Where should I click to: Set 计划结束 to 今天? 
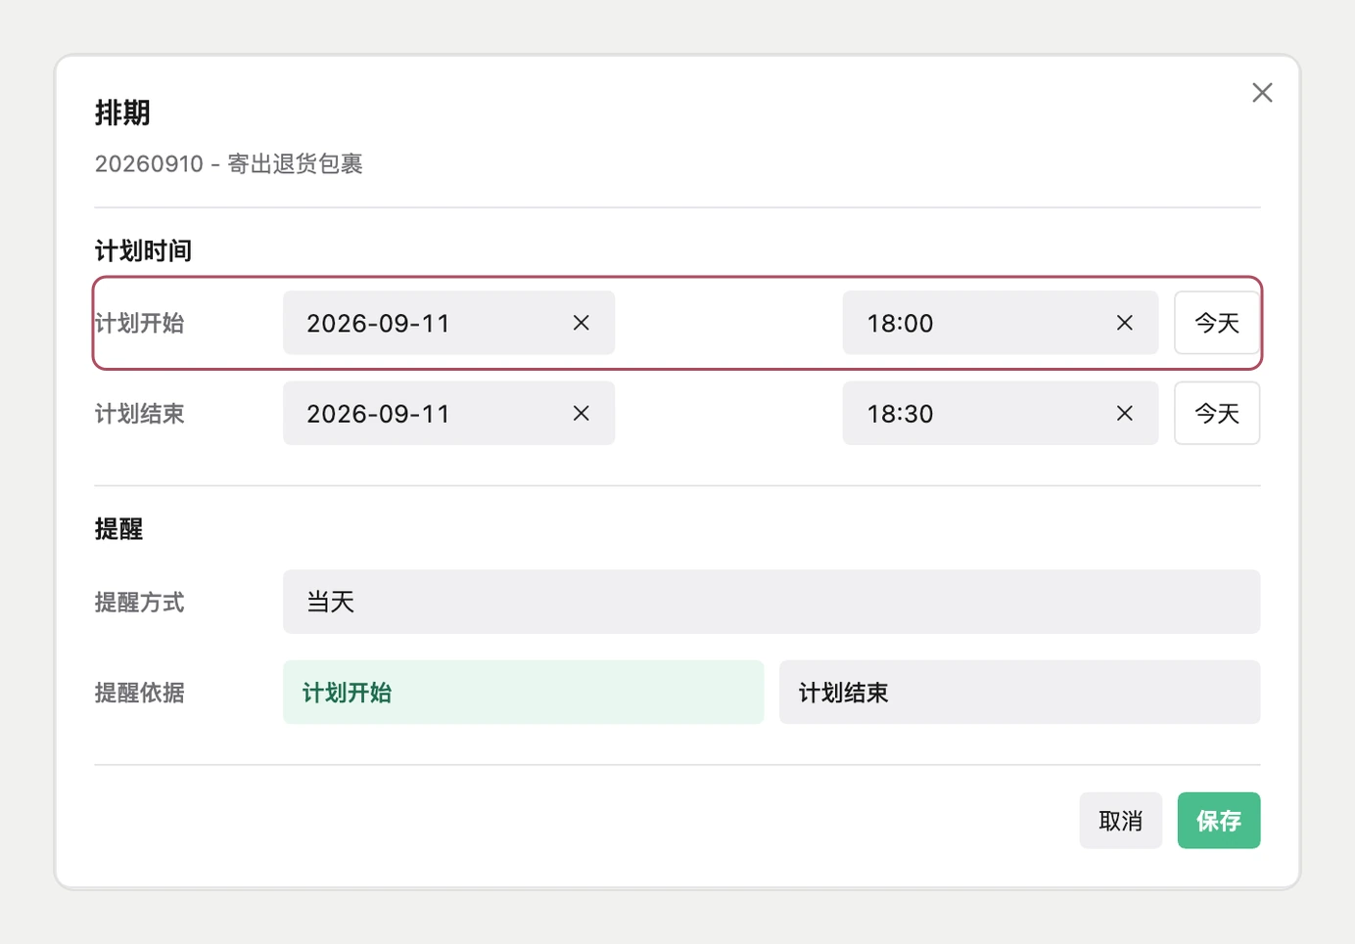(1217, 414)
